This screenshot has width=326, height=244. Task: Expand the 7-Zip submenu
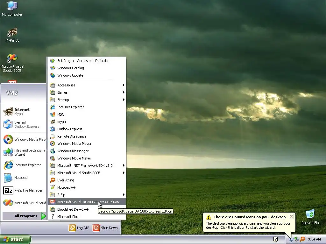click(x=87, y=195)
